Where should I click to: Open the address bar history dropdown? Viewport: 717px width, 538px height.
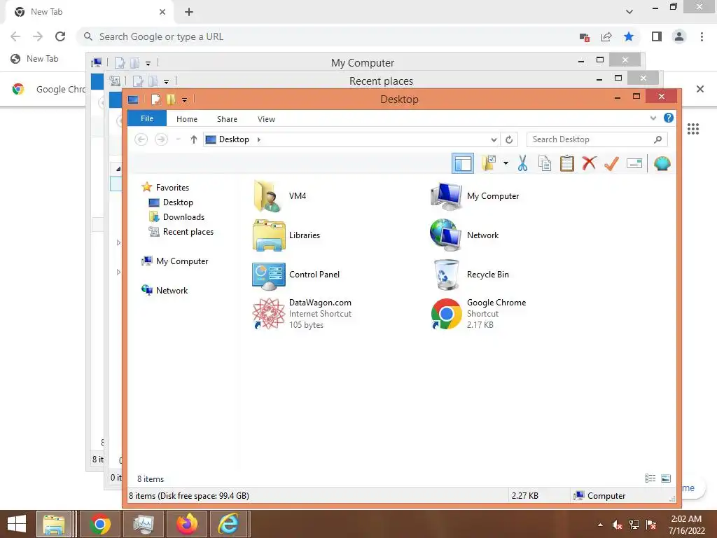[x=494, y=139]
